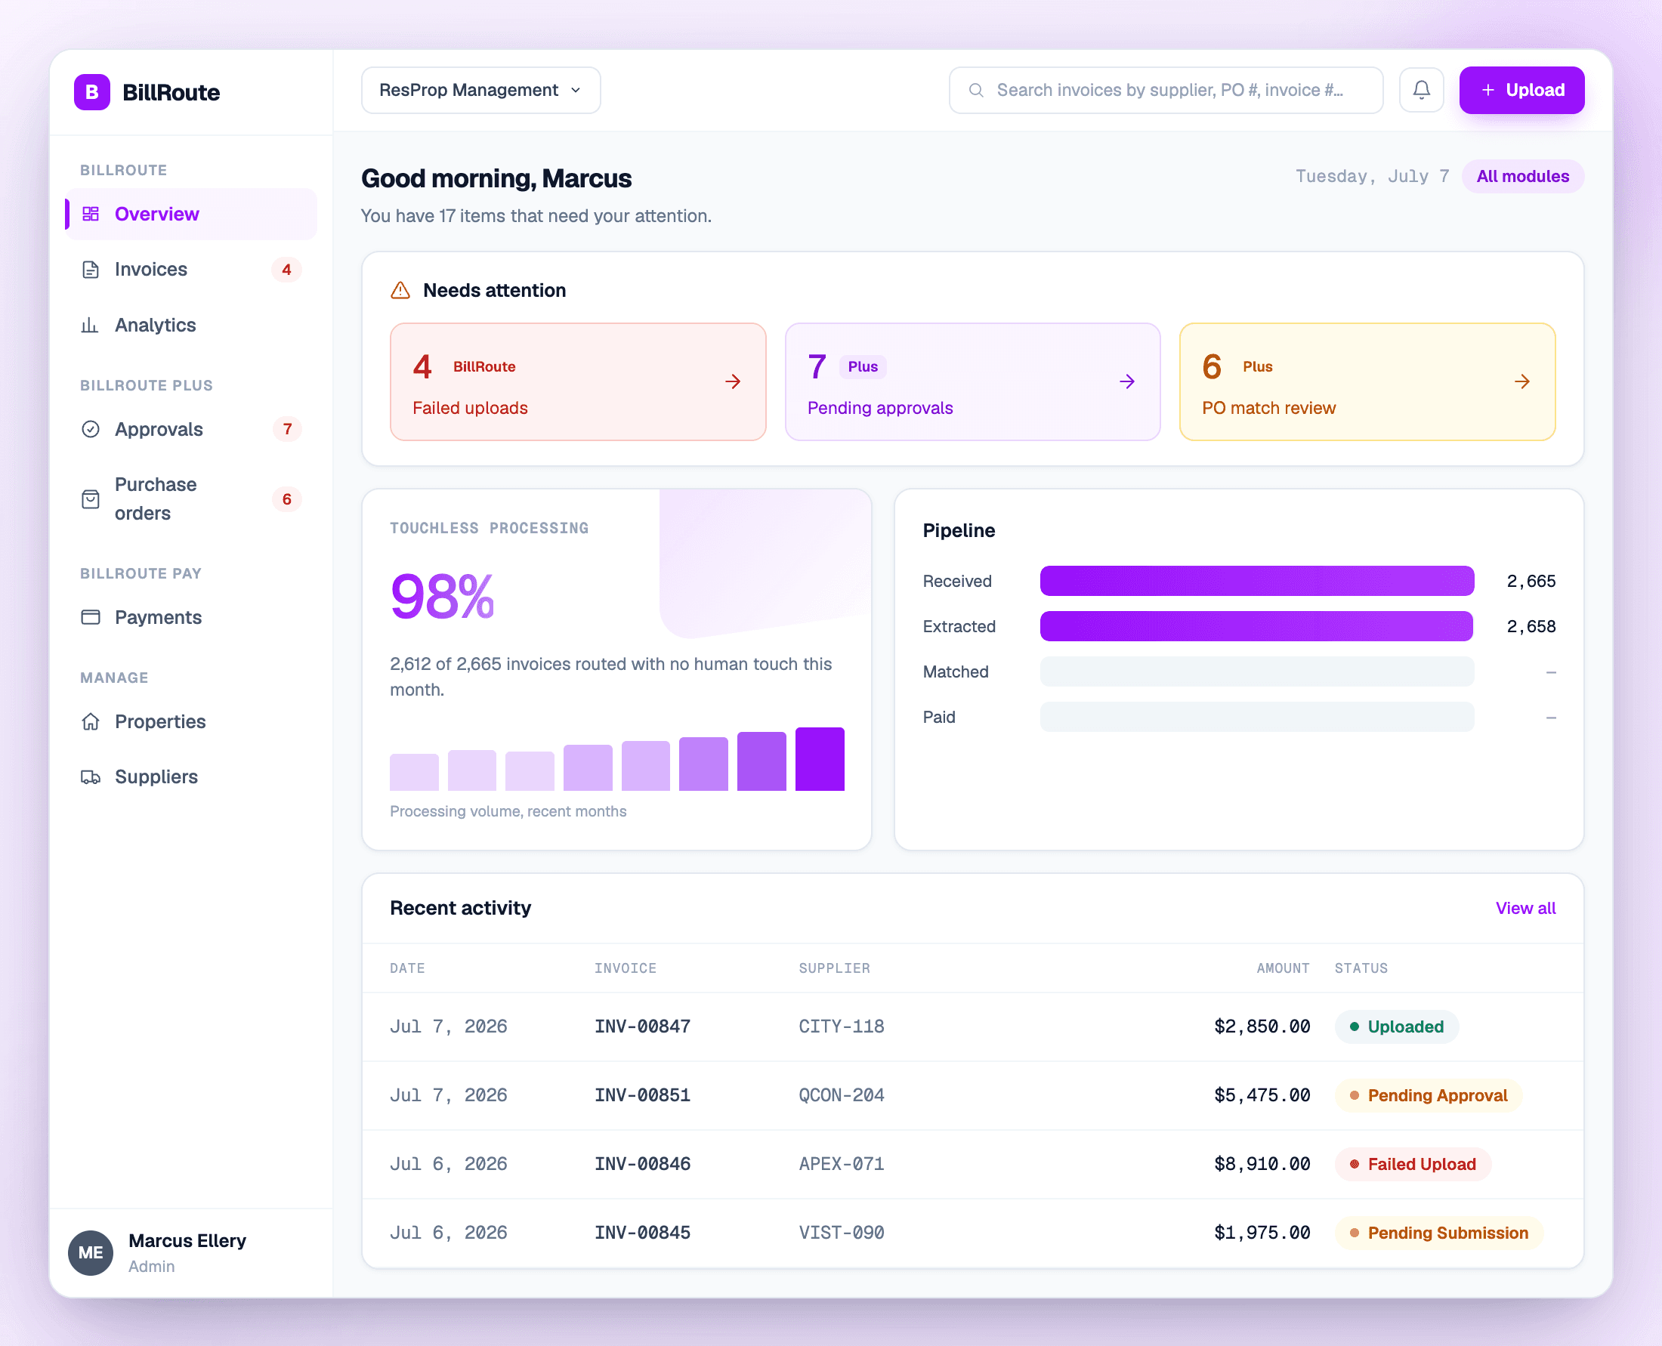
Task: Focus the Search invoices input field
Action: (1166, 90)
